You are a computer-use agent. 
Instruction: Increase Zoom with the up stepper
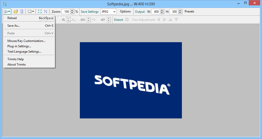(72, 10)
